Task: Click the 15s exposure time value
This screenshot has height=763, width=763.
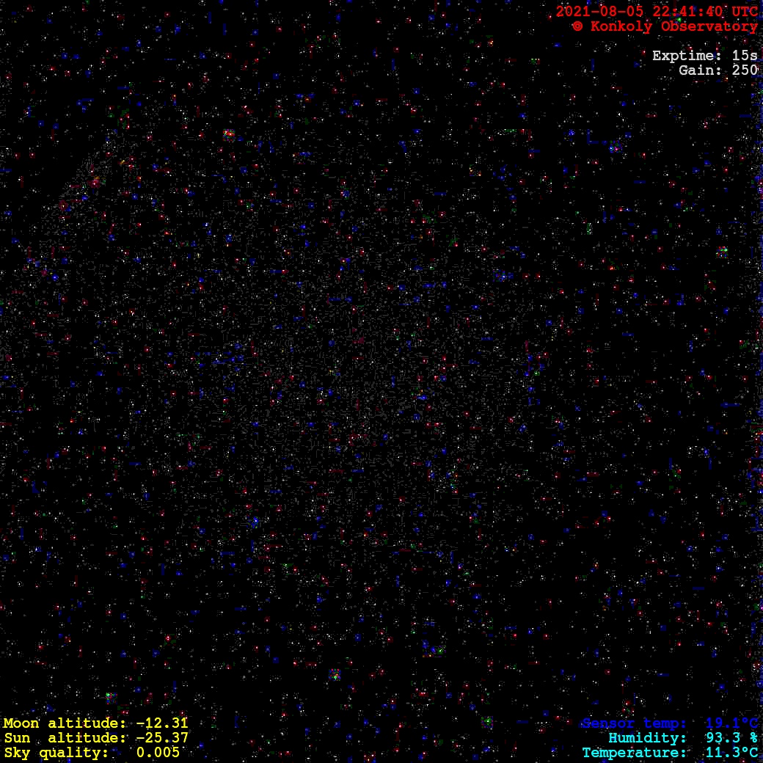Action: coord(745,56)
